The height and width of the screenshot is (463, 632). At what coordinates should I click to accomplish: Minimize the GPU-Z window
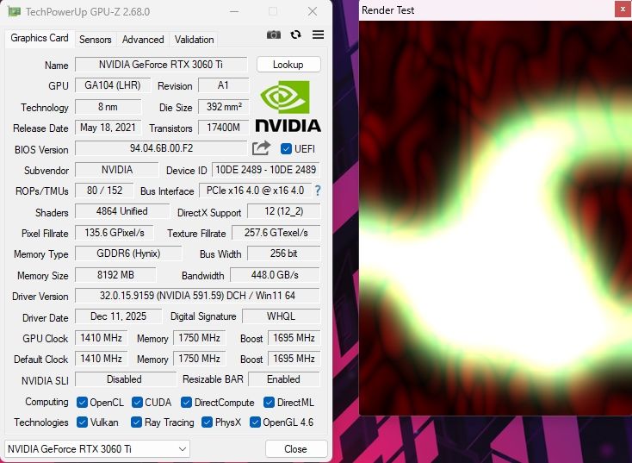pyautogui.click(x=234, y=12)
